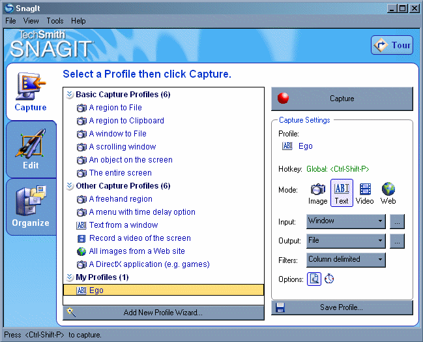423x342 pixels.
Task: Select 'The entire screen' profile
Action: [121, 172]
